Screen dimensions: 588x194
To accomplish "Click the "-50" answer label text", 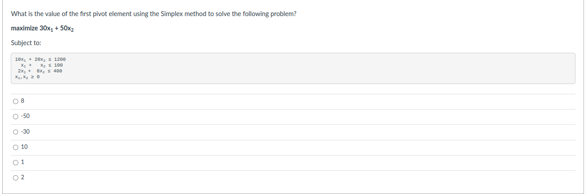I will (x=26, y=116).
